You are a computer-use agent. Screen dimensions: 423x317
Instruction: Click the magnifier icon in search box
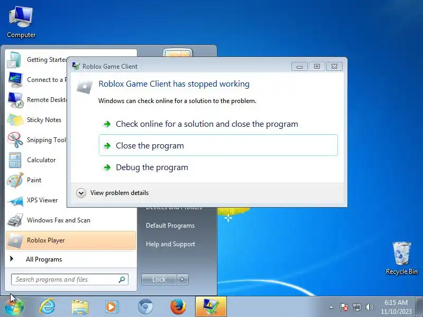point(122,279)
